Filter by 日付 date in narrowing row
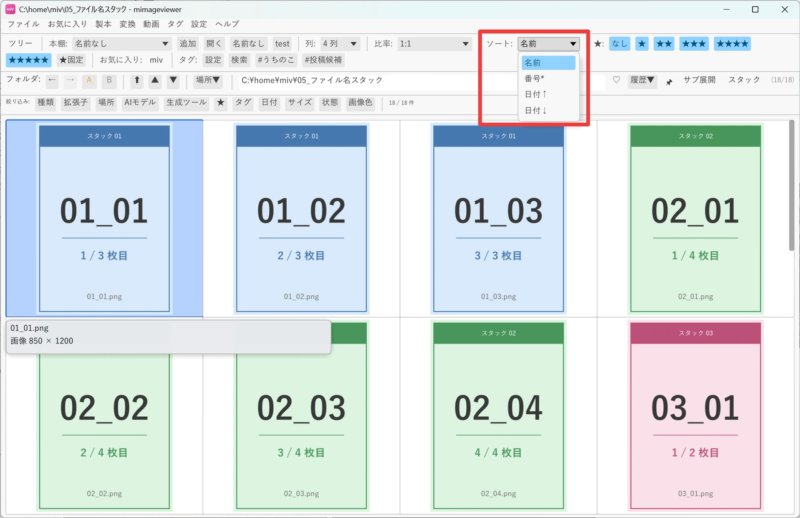800x518 pixels. click(270, 103)
